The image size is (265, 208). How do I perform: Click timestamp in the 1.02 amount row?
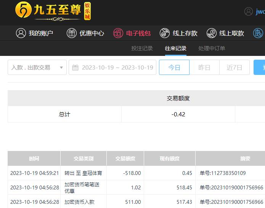(35, 187)
